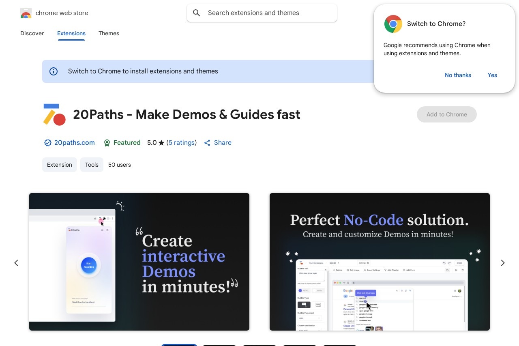
Task: Focus the Search extensions and themes field
Action: (x=262, y=13)
